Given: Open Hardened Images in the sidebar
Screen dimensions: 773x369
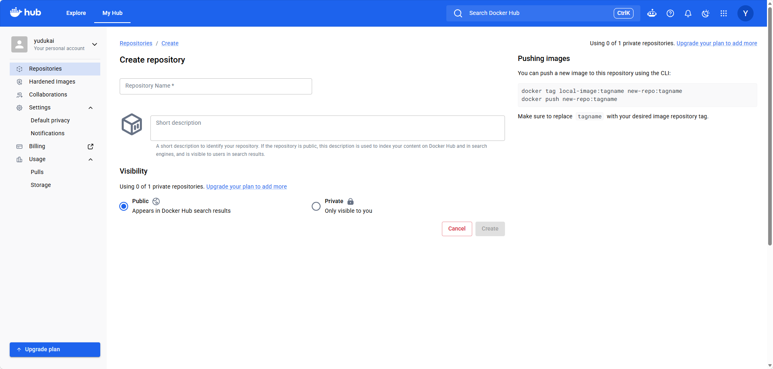Looking at the screenshot, I should (x=55, y=82).
